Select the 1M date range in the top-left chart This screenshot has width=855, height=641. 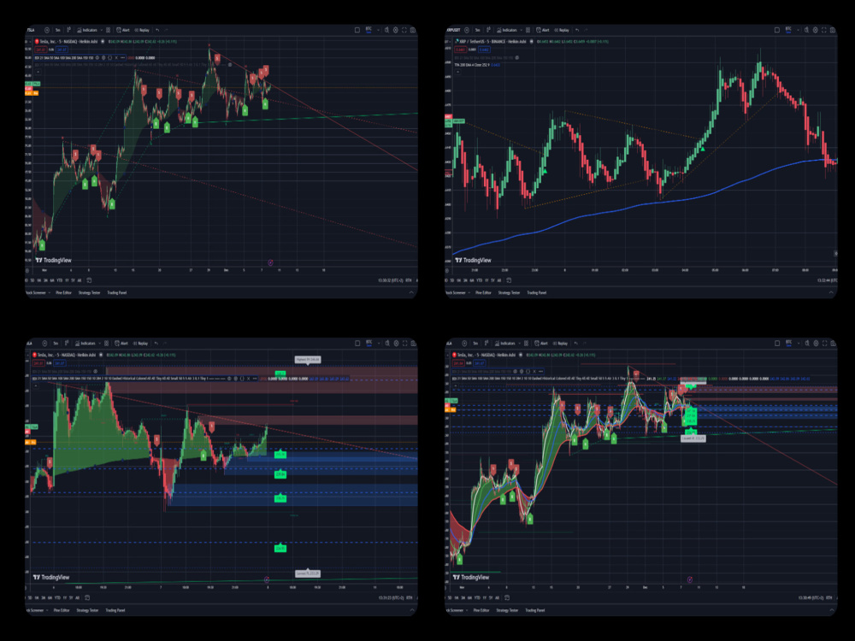coord(38,280)
